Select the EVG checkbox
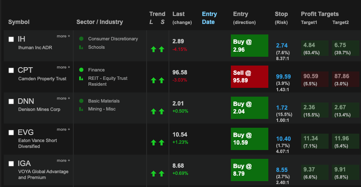 coord(11,132)
